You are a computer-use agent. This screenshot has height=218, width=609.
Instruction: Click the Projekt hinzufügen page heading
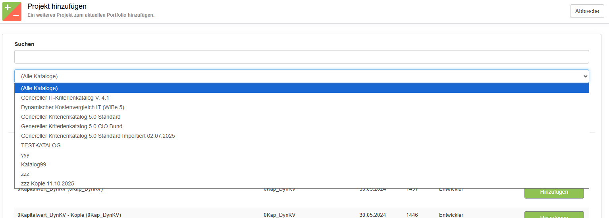click(x=57, y=6)
